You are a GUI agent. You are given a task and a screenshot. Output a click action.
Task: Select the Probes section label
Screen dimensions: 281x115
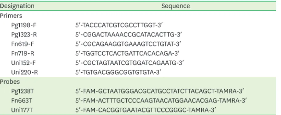[10, 82]
